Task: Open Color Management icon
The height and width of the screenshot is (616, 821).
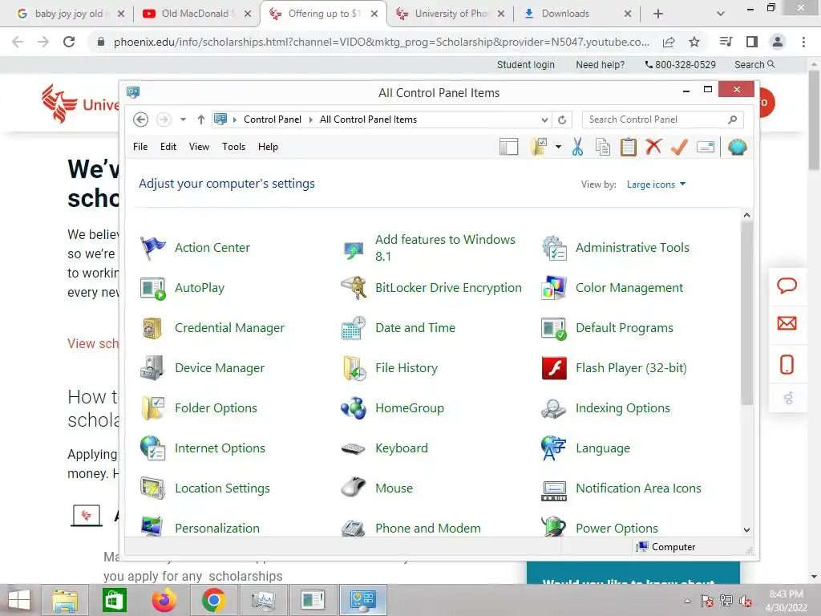Action: [554, 288]
